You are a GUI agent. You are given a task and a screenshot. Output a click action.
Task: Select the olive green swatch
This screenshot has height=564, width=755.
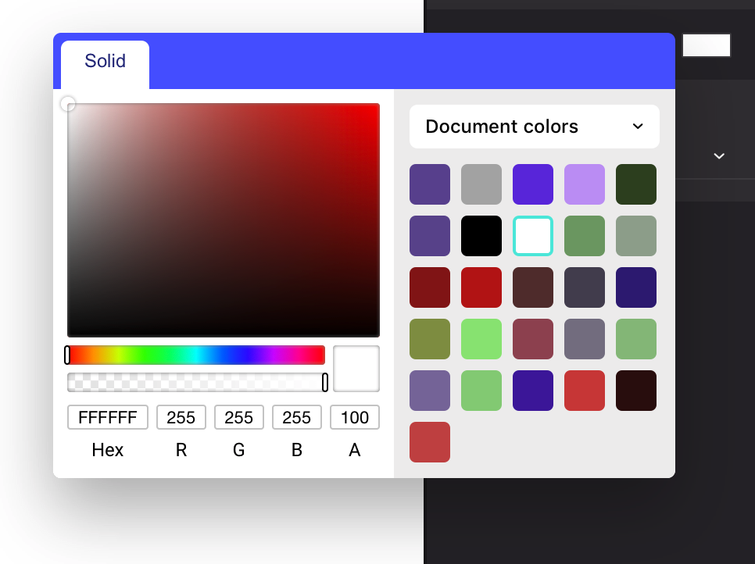point(430,339)
